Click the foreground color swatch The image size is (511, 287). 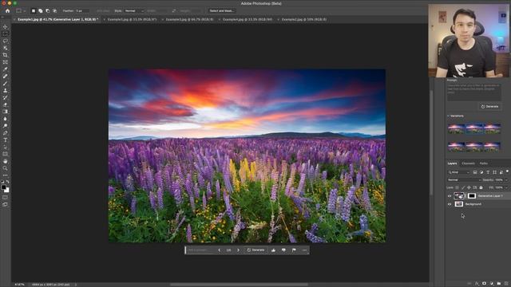[3, 187]
